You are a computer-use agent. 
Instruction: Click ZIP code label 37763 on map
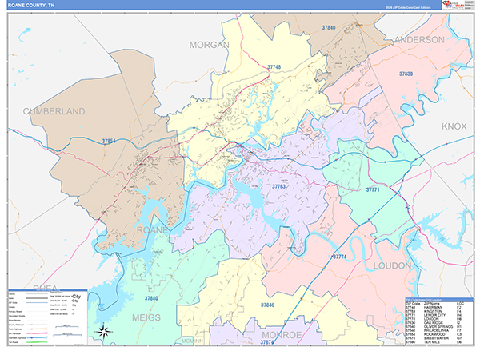[278, 186]
